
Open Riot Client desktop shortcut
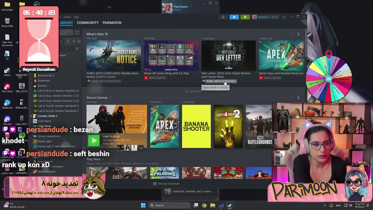pyautogui.click(x=7, y=88)
